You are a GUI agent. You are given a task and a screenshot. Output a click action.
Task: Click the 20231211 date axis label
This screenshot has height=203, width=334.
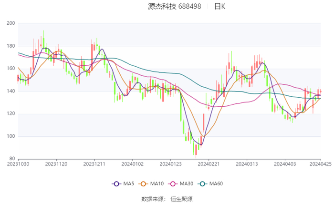pos(94,163)
